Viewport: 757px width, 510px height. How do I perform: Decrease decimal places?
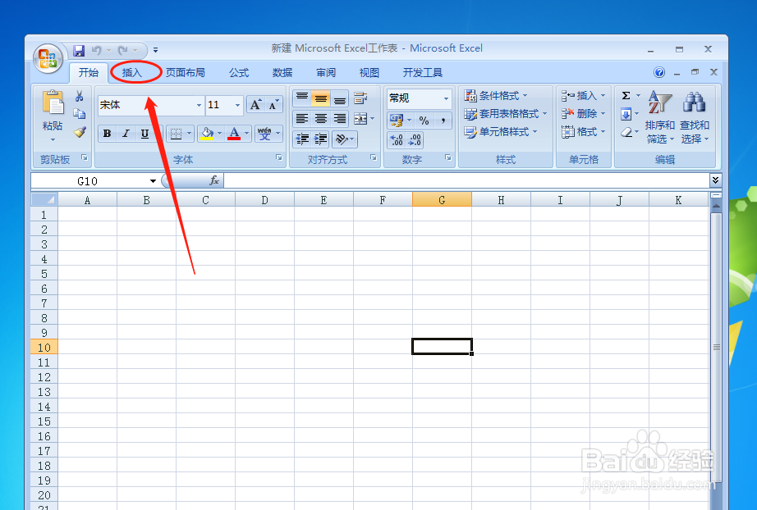pos(415,140)
